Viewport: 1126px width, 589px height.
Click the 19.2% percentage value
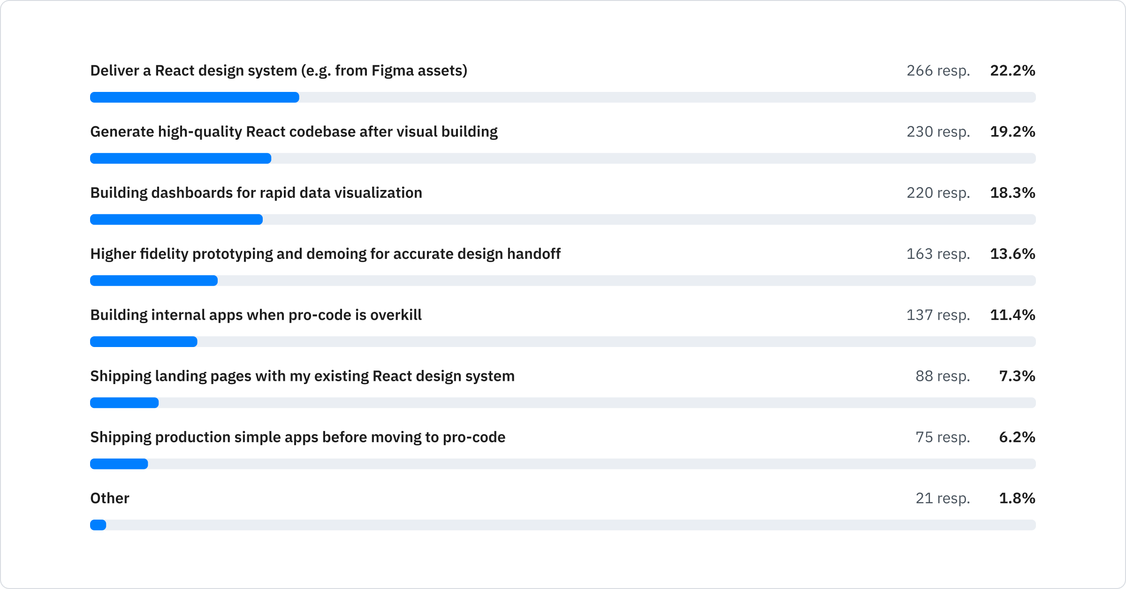(1012, 132)
